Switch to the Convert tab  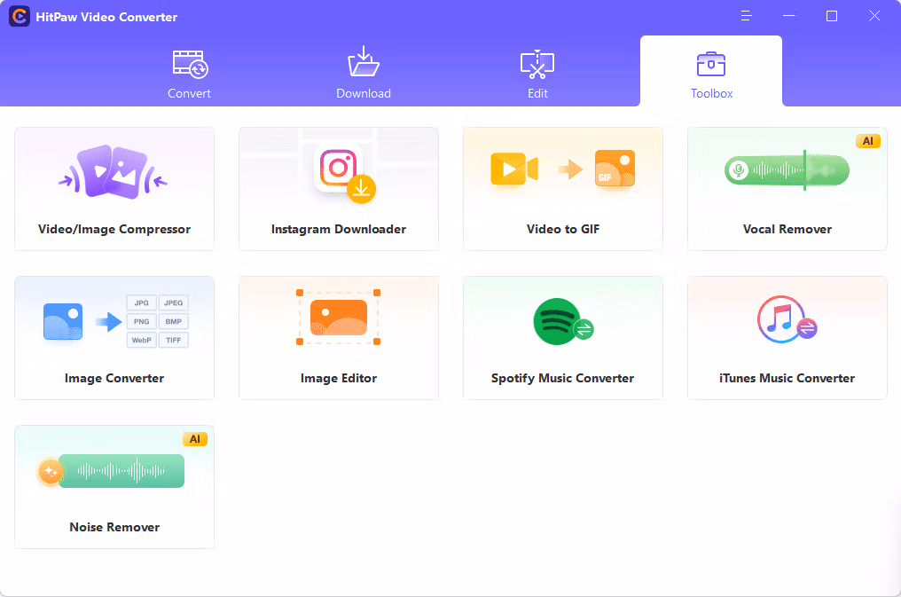click(x=189, y=75)
